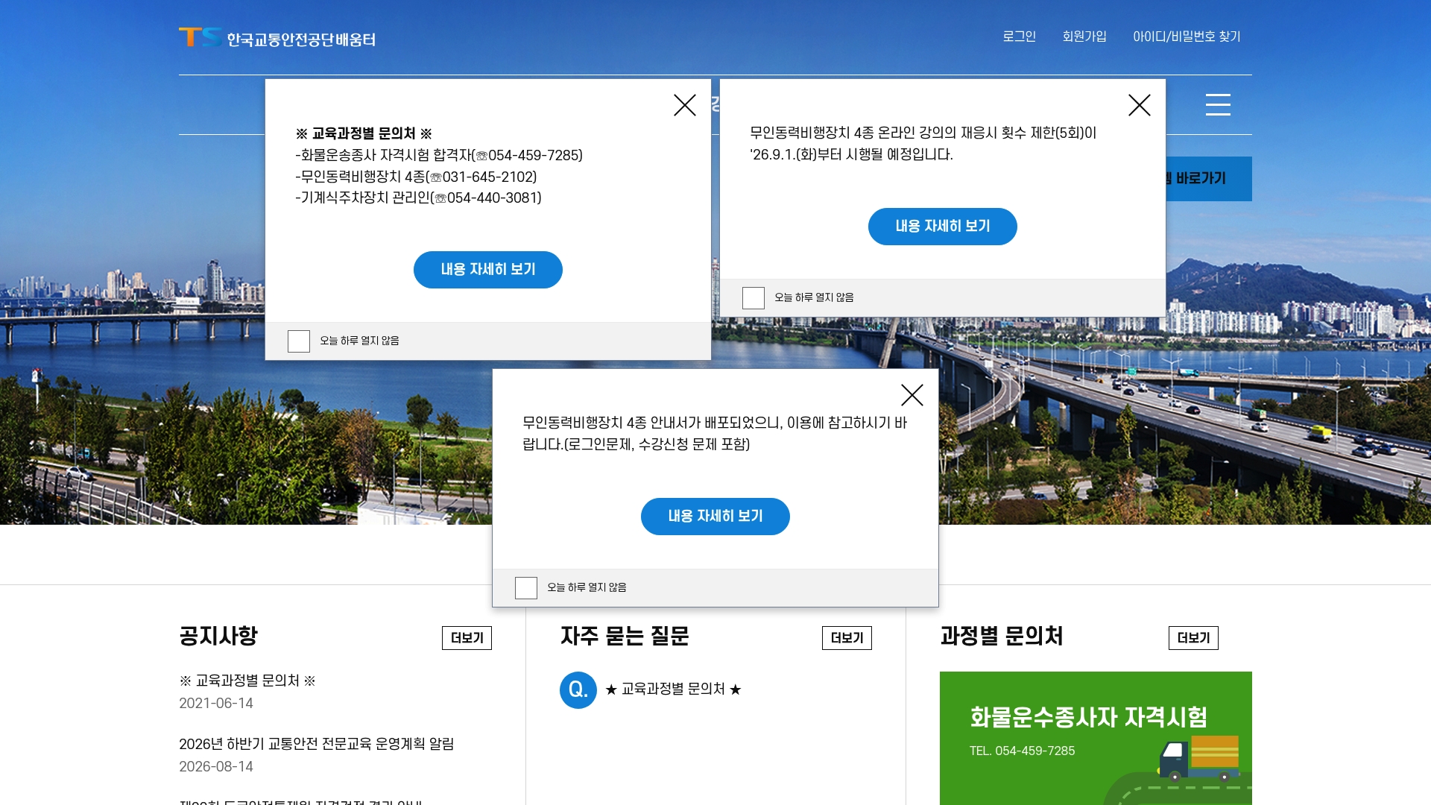
Task: Click the truck illustration in 화물운수종사자 card
Action: click(x=1198, y=759)
